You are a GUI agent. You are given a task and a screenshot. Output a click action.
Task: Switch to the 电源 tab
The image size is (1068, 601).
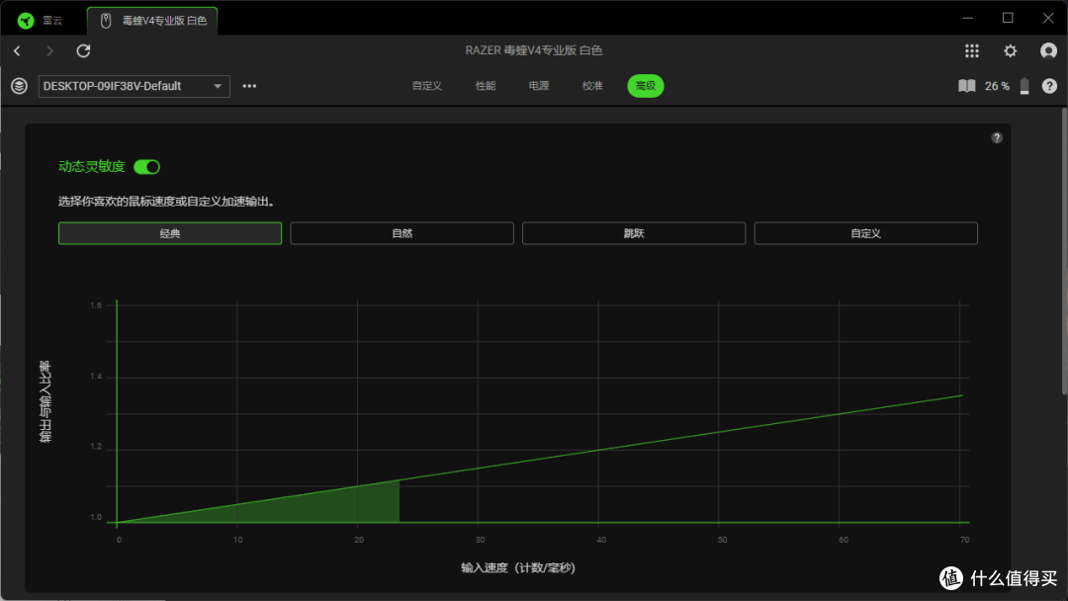pos(539,86)
